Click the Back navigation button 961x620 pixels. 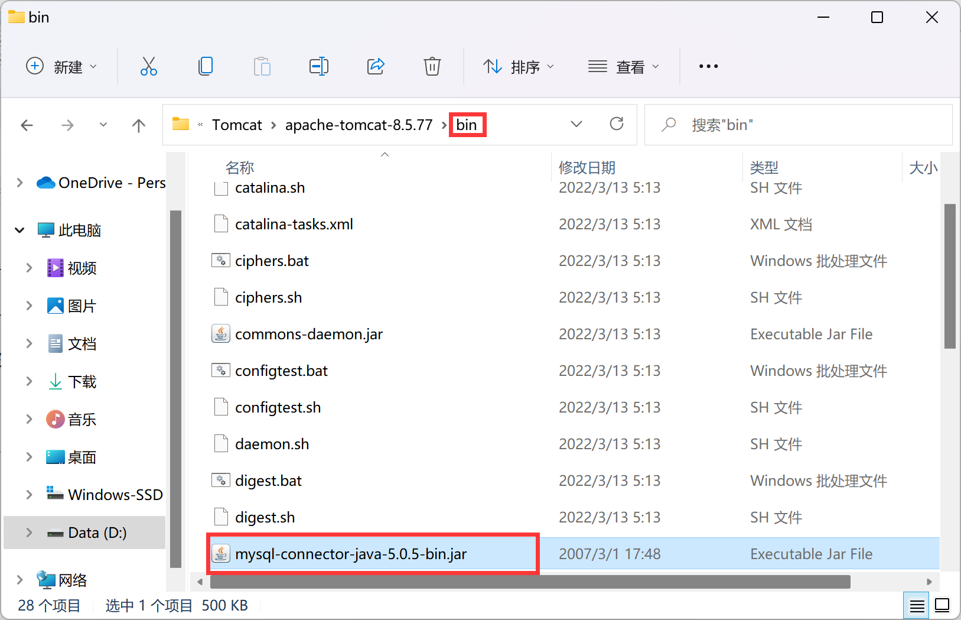(27, 125)
